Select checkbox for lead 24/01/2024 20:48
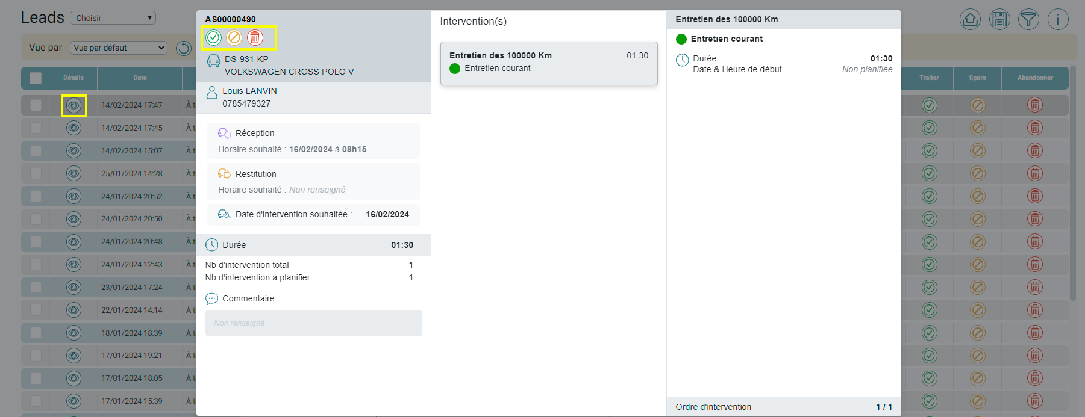The image size is (1085, 417). click(x=36, y=242)
